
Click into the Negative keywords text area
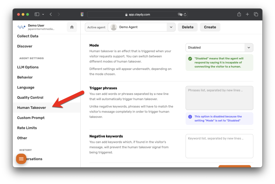coord(219,146)
